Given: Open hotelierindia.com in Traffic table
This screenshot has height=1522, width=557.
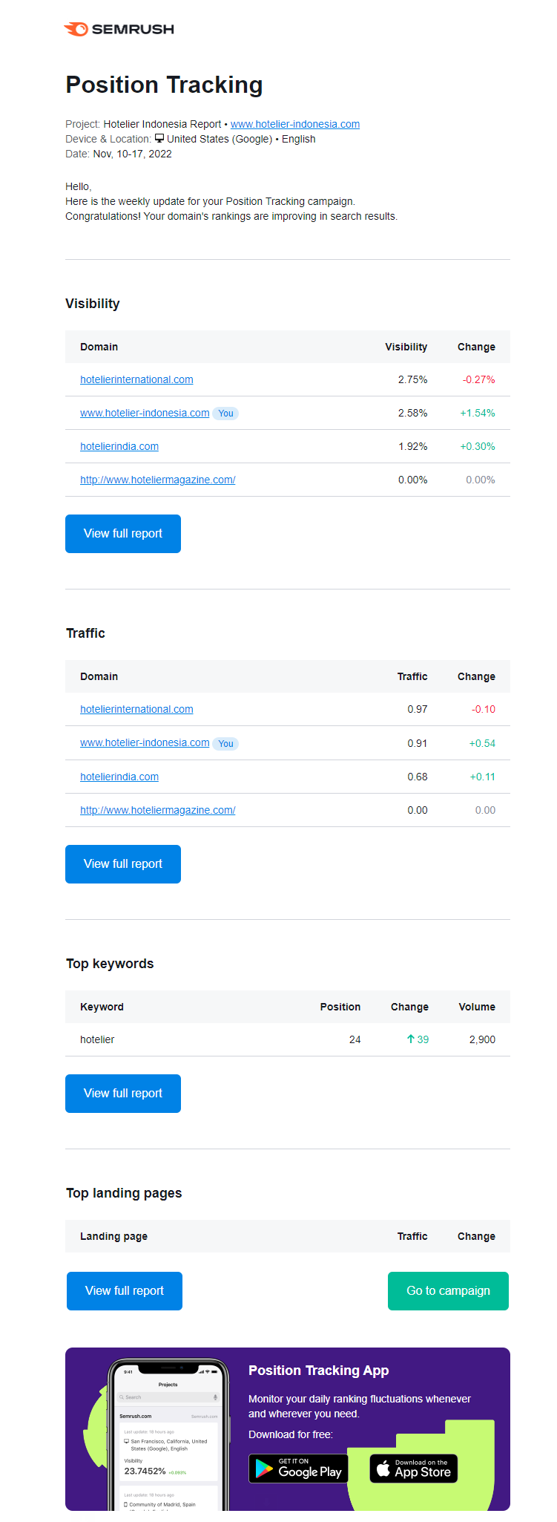Looking at the screenshot, I should click(119, 777).
